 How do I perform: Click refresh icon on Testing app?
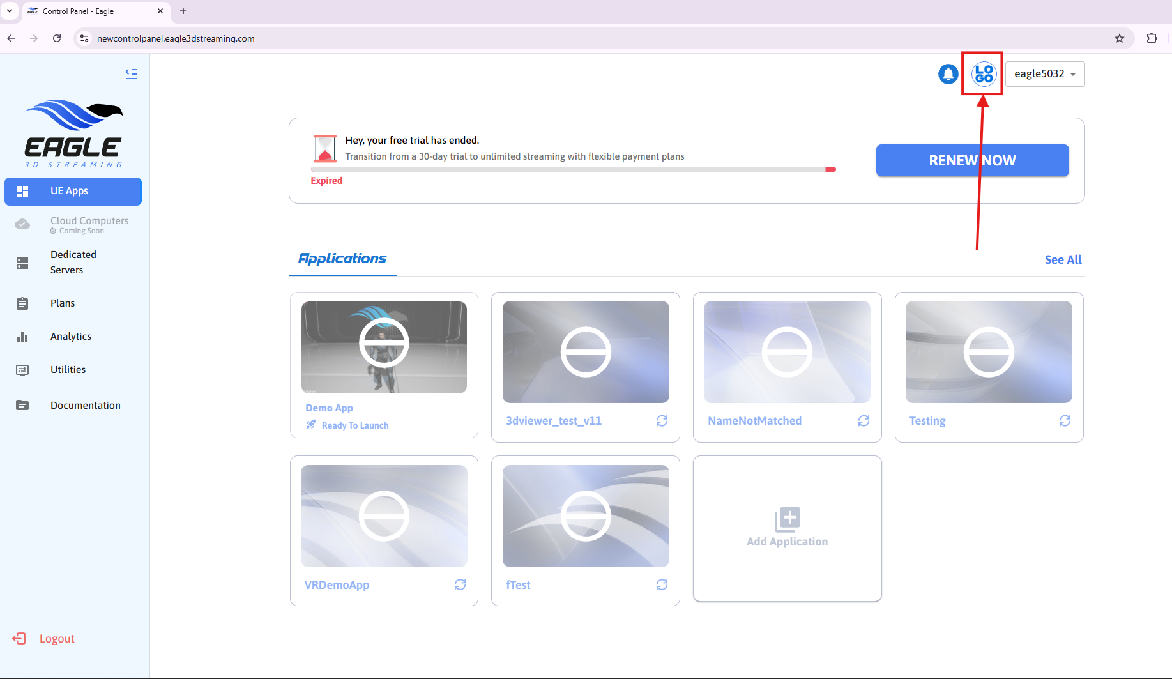point(1065,421)
